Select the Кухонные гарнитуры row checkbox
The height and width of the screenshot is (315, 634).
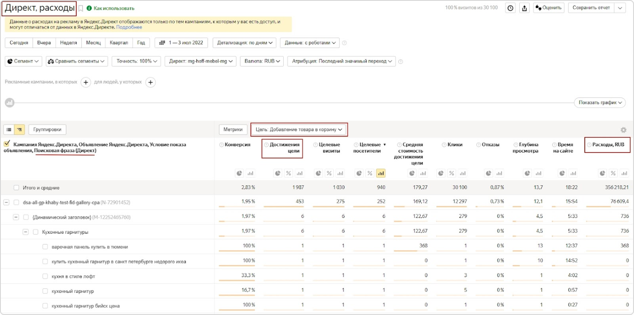coord(35,232)
